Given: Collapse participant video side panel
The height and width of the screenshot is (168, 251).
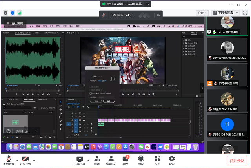Looking at the screenshot, I should (x=202, y=88).
